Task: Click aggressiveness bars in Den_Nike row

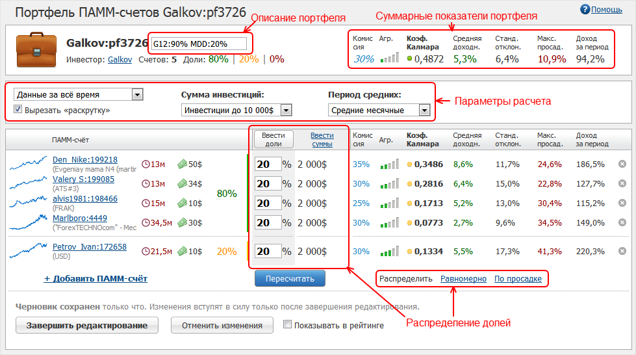Action: pos(390,164)
